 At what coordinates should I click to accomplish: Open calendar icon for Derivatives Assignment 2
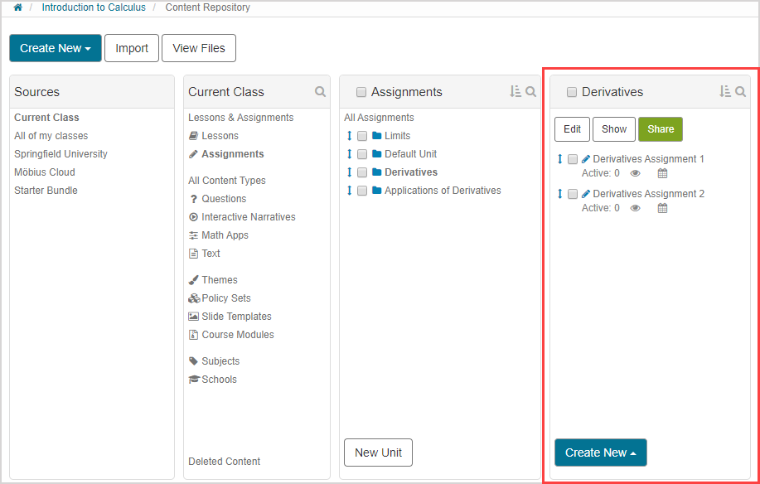[662, 209]
